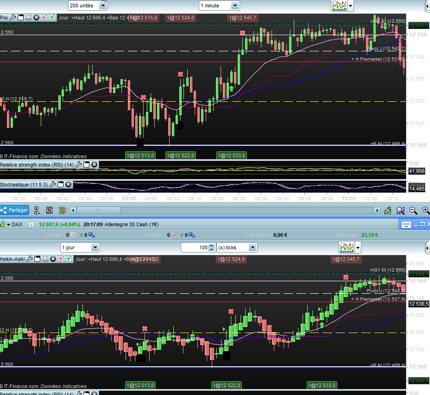Open DAX instrument info icon
The height and width of the screenshot is (395, 430).
31,224
